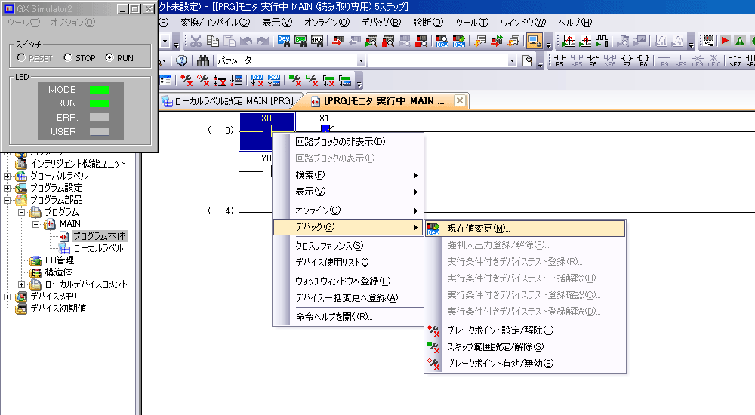
Task: Expand the プログラム設定 tree node
Action: pyautogui.click(x=8, y=188)
